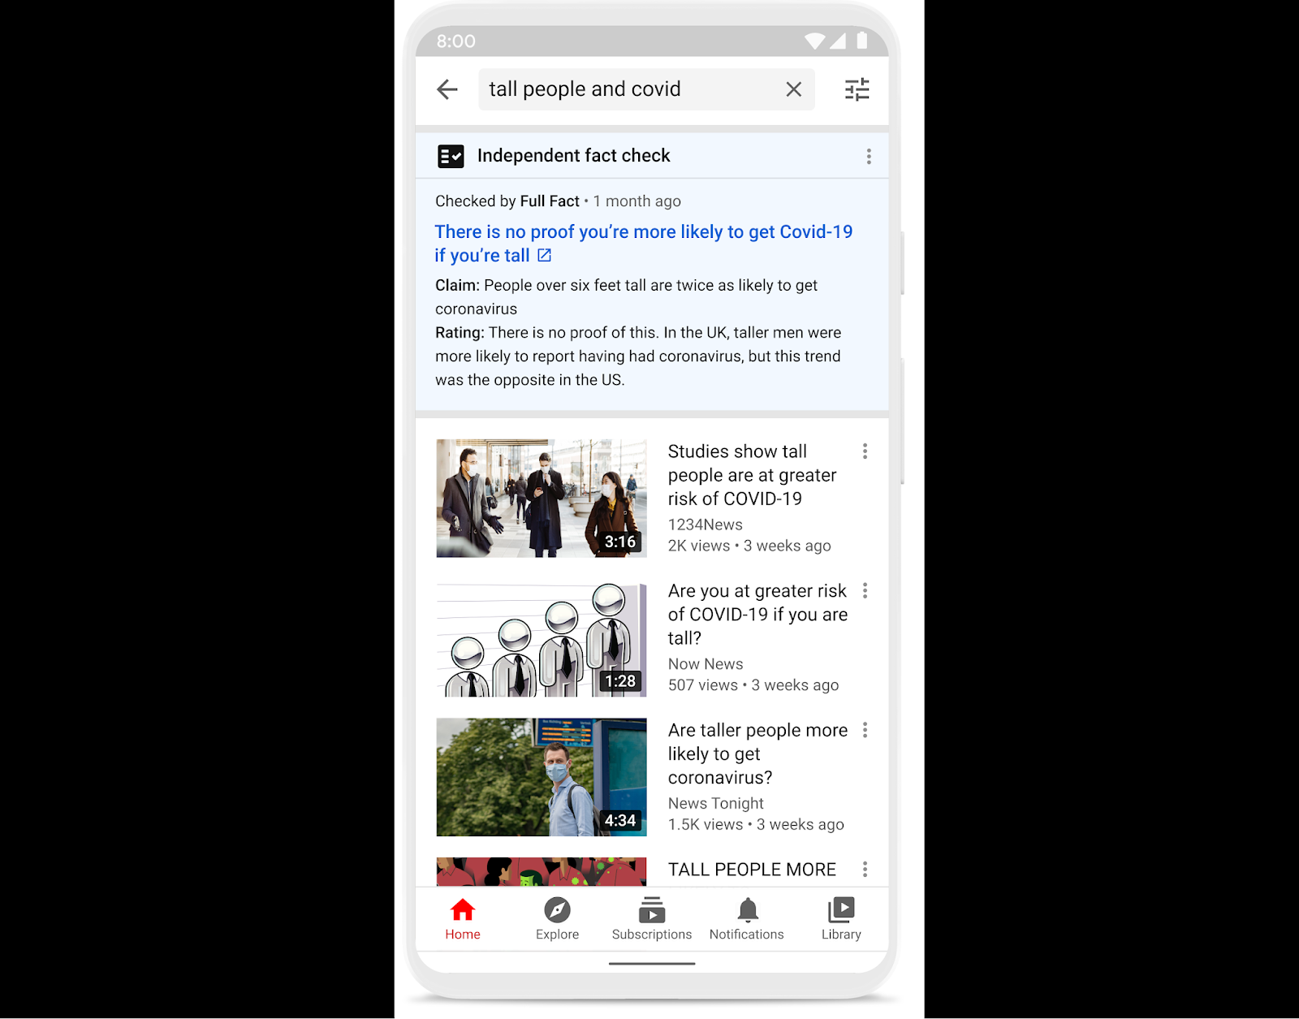This screenshot has width=1299, height=1019.
Task: Open the Library section
Action: [841, 910]
